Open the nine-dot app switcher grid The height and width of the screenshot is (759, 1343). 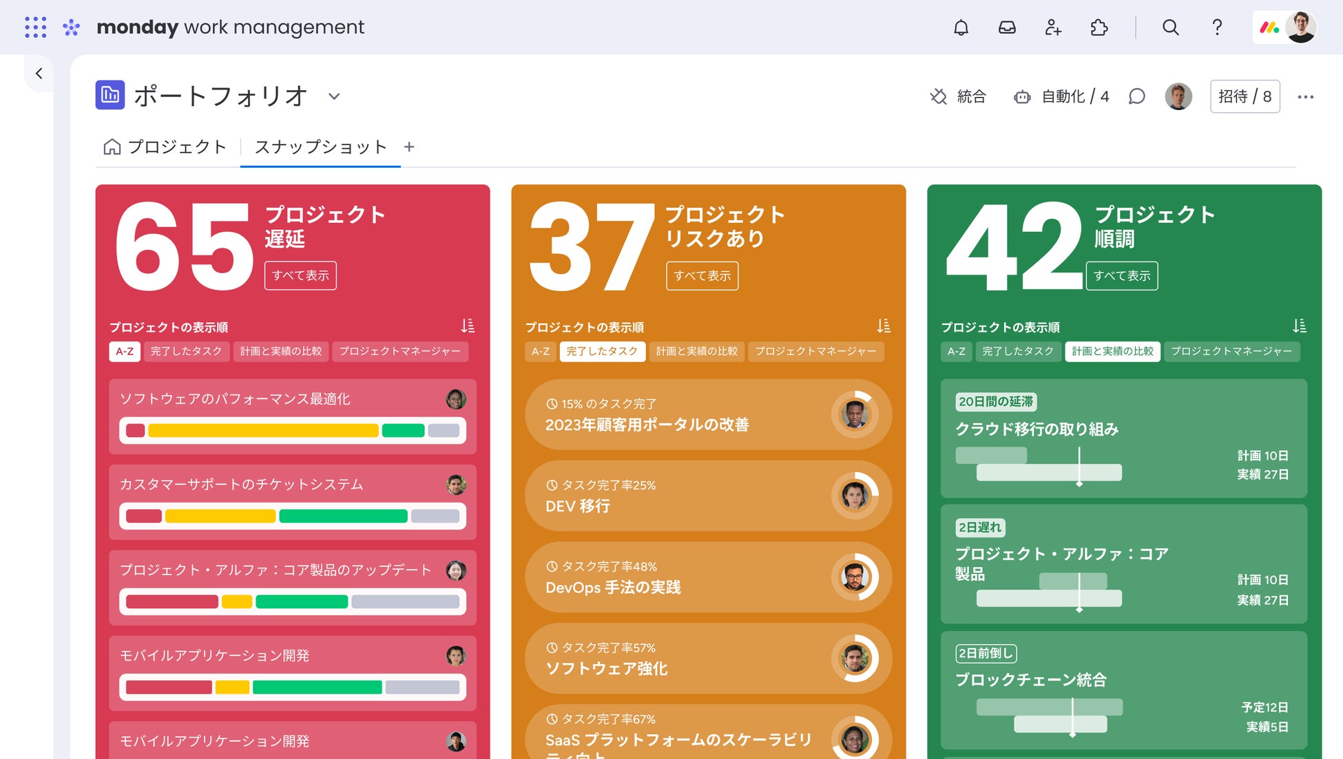point(36,28)
